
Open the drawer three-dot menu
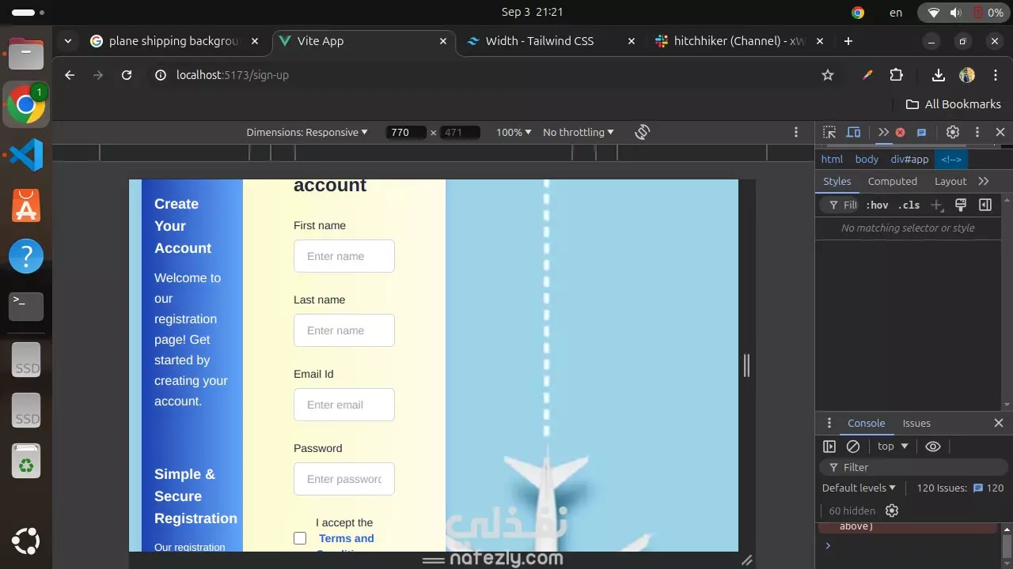point(829,423)
